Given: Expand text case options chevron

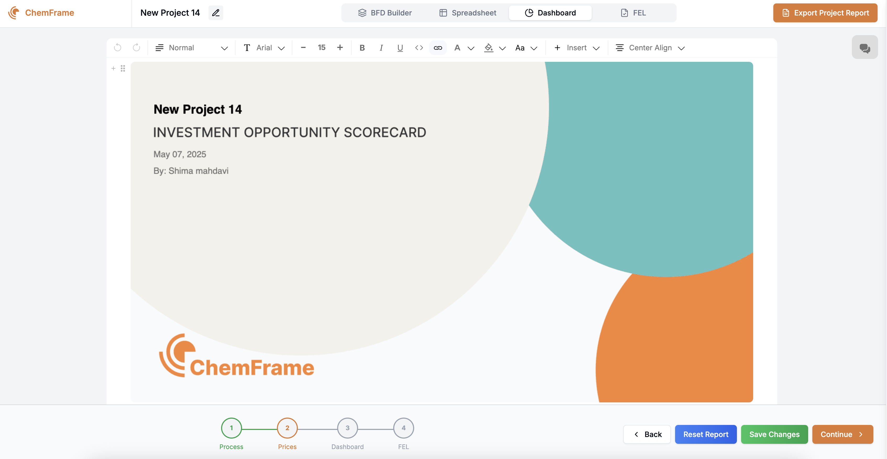Looking at the screenshot, I should pyautogui.click(x=534, y=48).
